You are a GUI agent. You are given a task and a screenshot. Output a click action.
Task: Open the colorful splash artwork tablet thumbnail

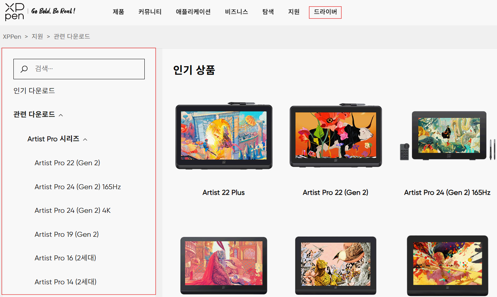point(448,266)
